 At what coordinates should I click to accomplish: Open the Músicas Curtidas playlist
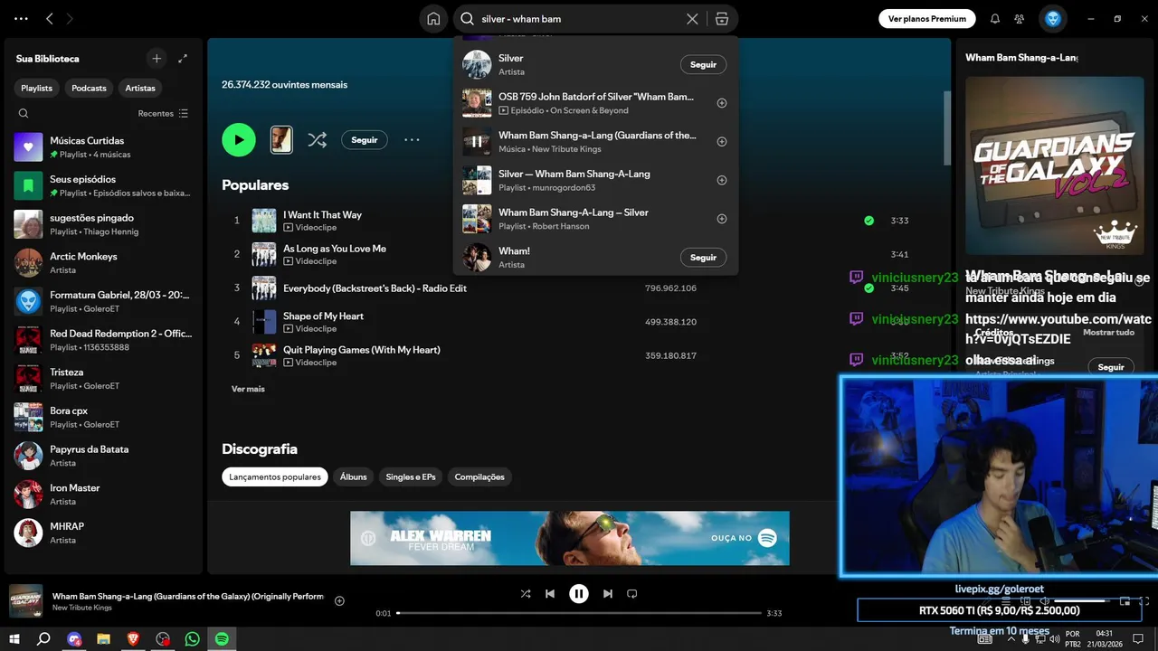tap(103, 146)
